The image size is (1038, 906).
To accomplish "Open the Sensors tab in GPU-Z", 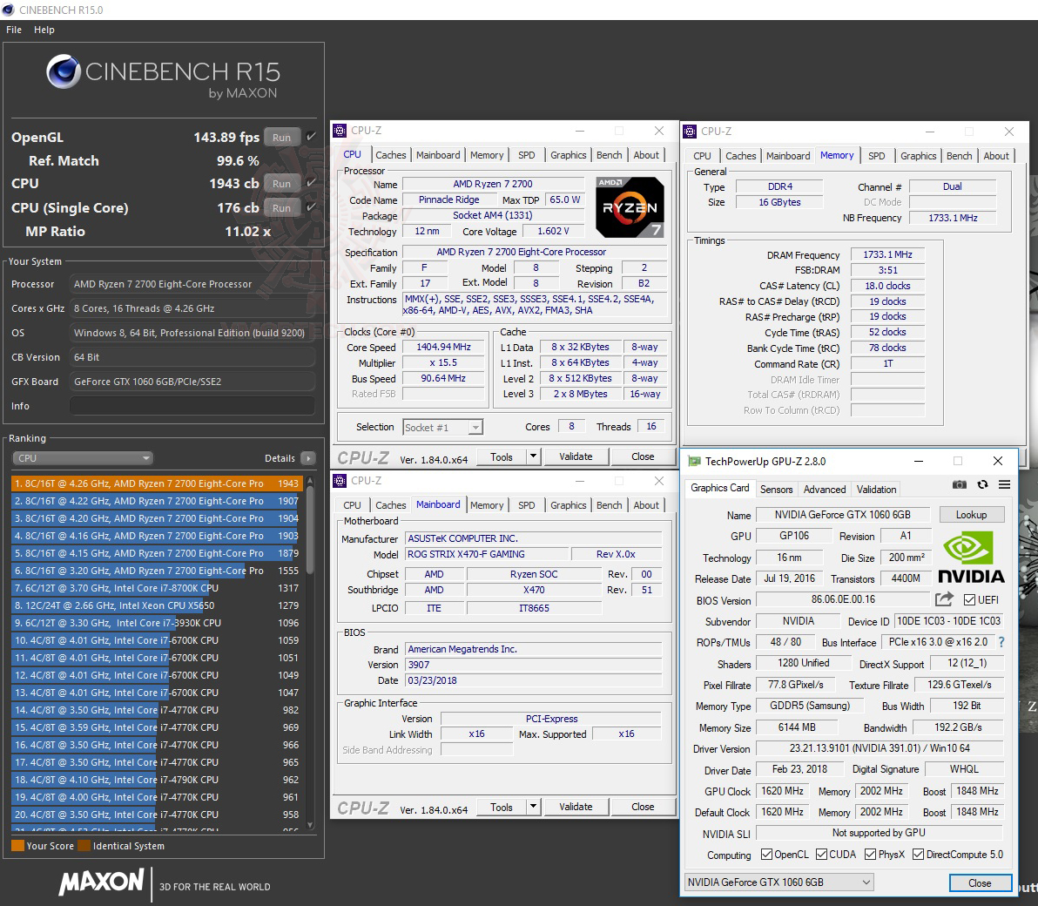I will tap(776, 490).
